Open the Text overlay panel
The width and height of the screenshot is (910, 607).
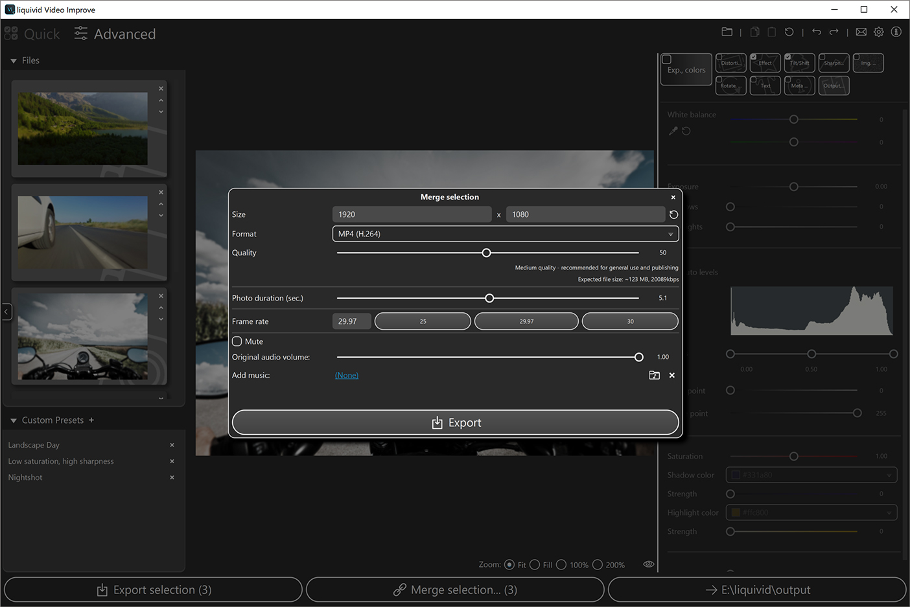tap(765, 86)
